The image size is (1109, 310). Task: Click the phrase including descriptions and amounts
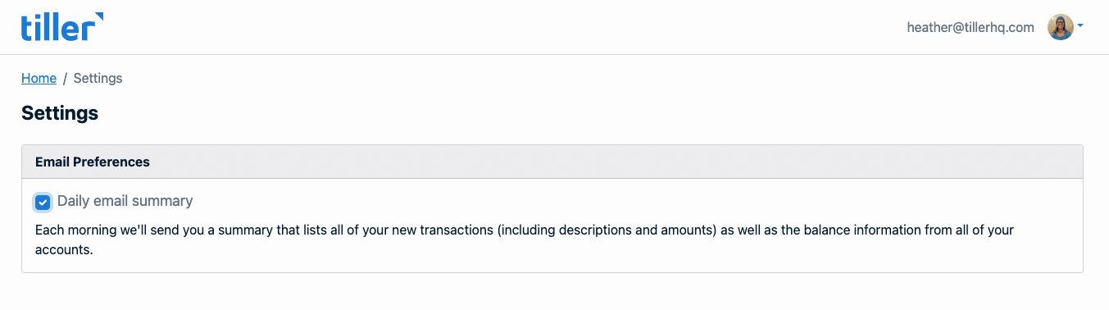click(x=607, y=230)
